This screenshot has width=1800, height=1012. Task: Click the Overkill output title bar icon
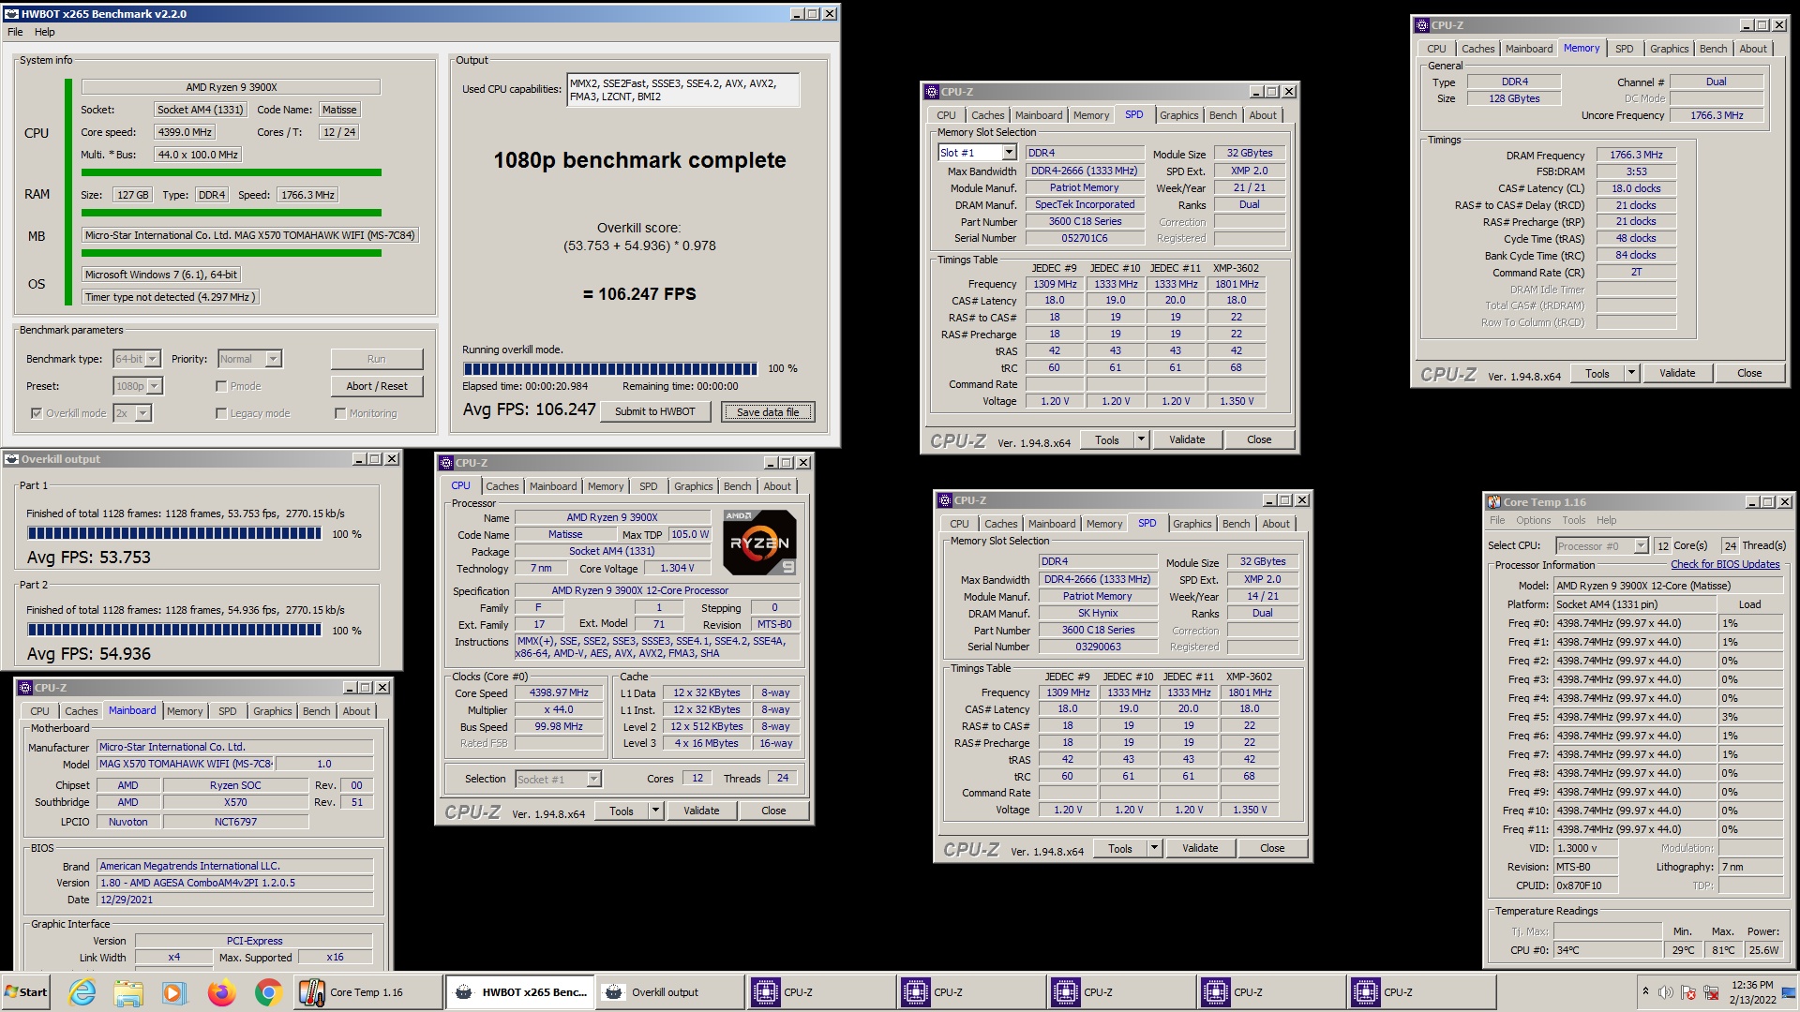12,459
